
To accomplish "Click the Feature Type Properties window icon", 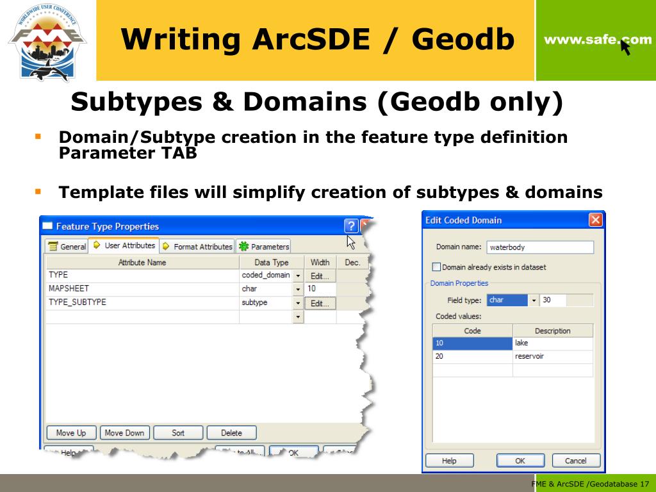I will 47,226.
